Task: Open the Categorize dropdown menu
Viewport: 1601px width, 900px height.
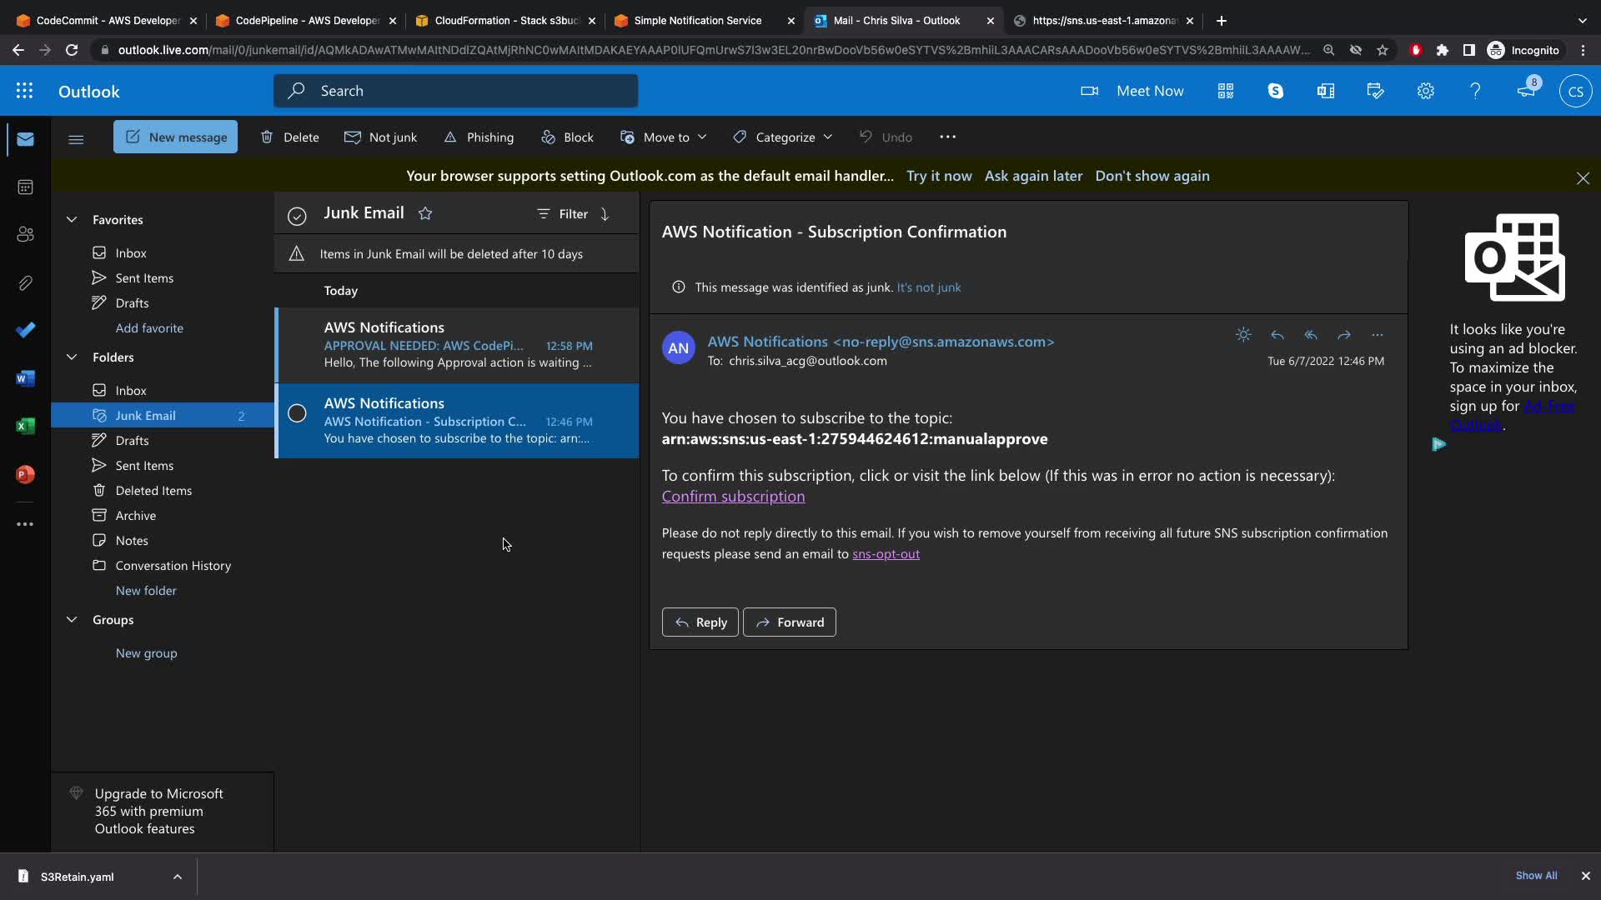Action: click(783, 137)
